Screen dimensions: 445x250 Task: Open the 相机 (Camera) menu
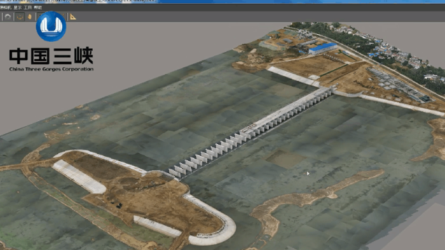click(5, 8)
